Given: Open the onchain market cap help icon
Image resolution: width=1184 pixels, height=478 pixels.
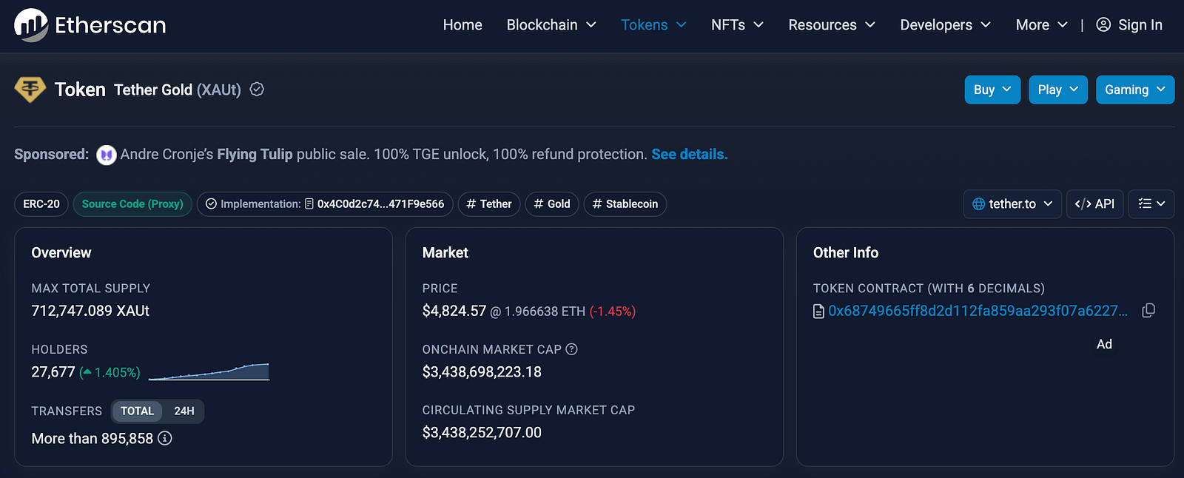Looking at the screenshot, I should tap(571, 349).
